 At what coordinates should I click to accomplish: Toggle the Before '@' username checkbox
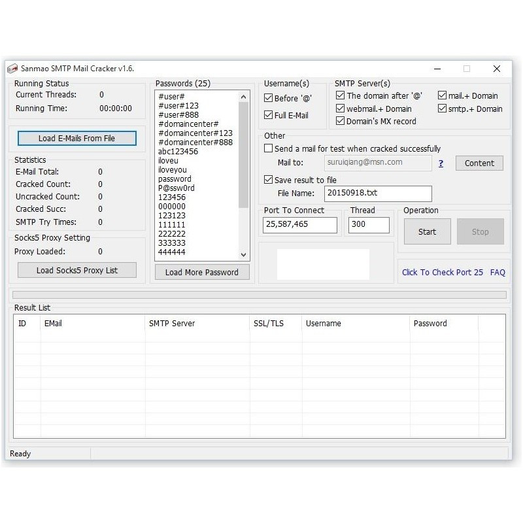[x=269, y=98]
